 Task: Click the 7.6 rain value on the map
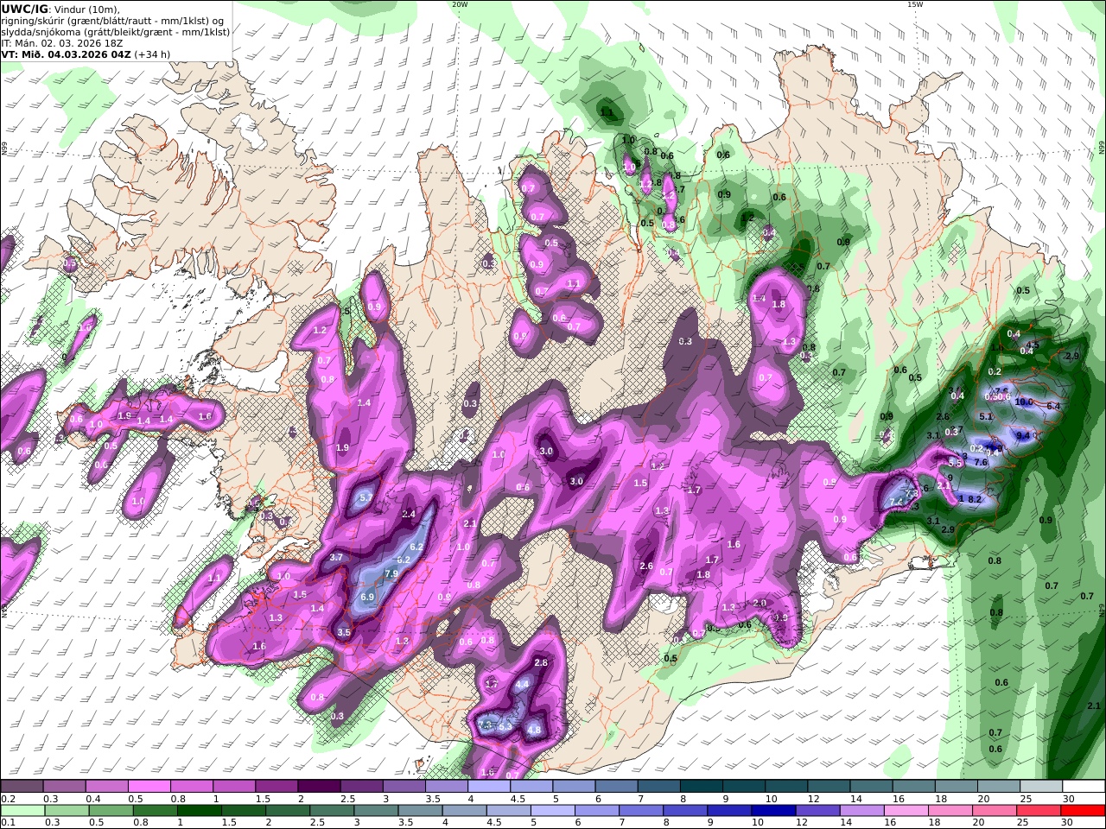coord(981,462)
